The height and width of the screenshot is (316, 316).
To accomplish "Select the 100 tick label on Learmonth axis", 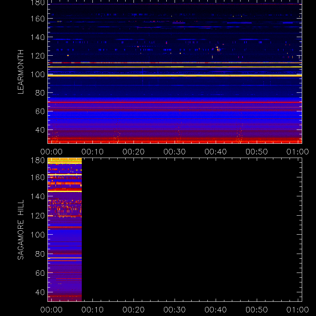I will click(38, 74).
